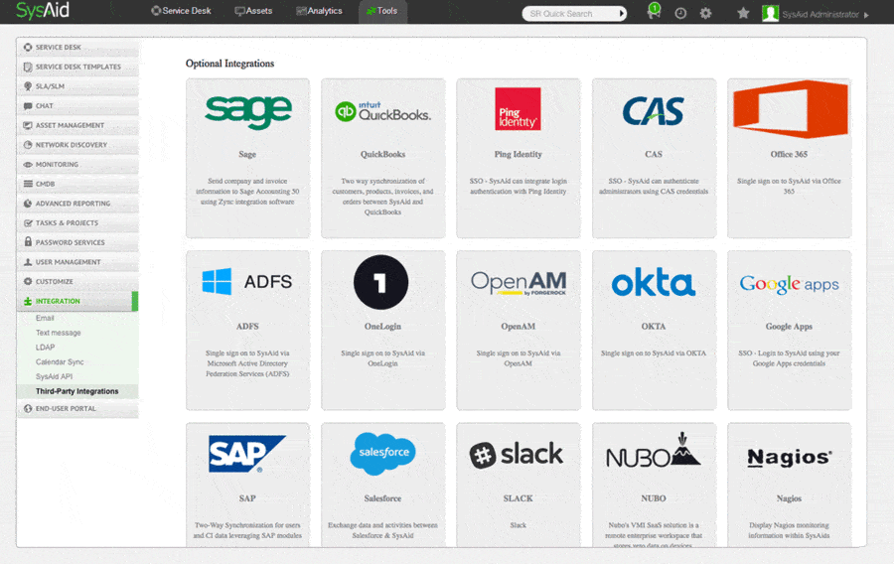Select the Salesforce cloud logo
The height and width of the screenshot is (564, 894).
[382, 454]
